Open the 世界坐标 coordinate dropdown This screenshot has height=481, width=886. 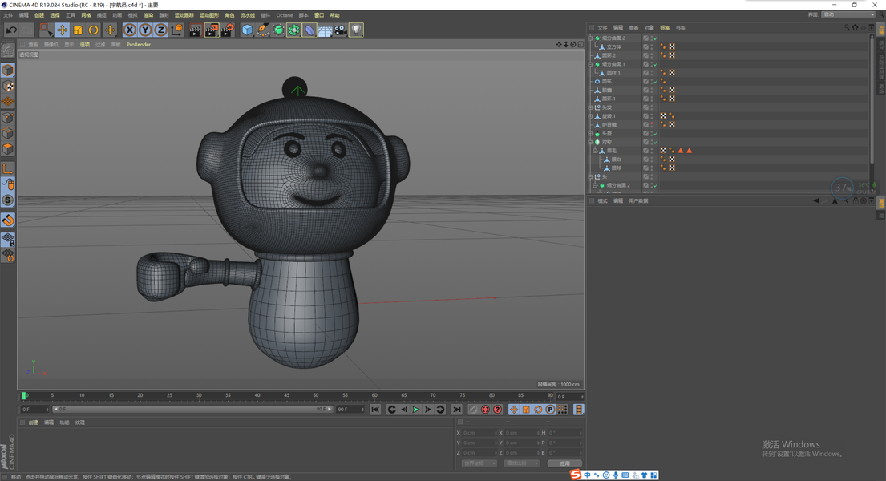click(479, 463)
